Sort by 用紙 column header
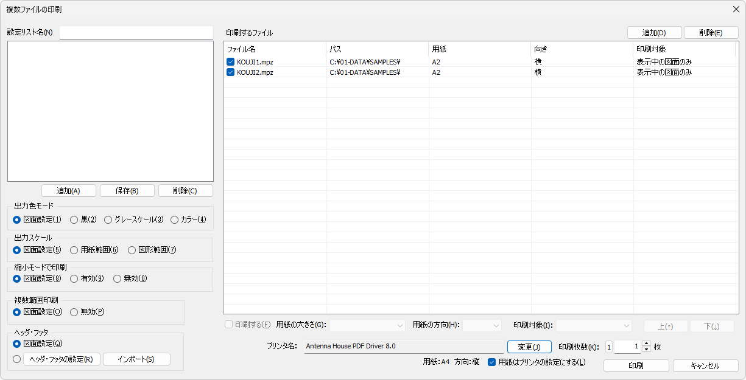Screen dimensions: 746x380 (x=479, y=49)
